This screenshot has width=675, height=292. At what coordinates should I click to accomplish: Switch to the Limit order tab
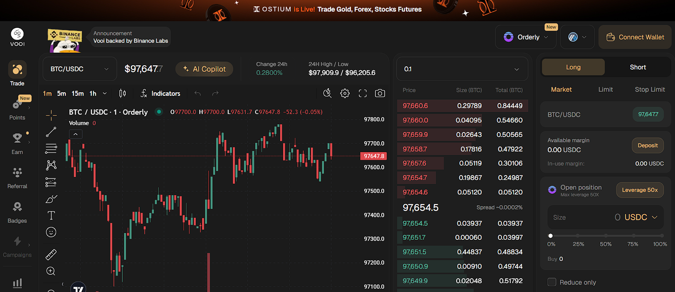click(x=605, y=89)
